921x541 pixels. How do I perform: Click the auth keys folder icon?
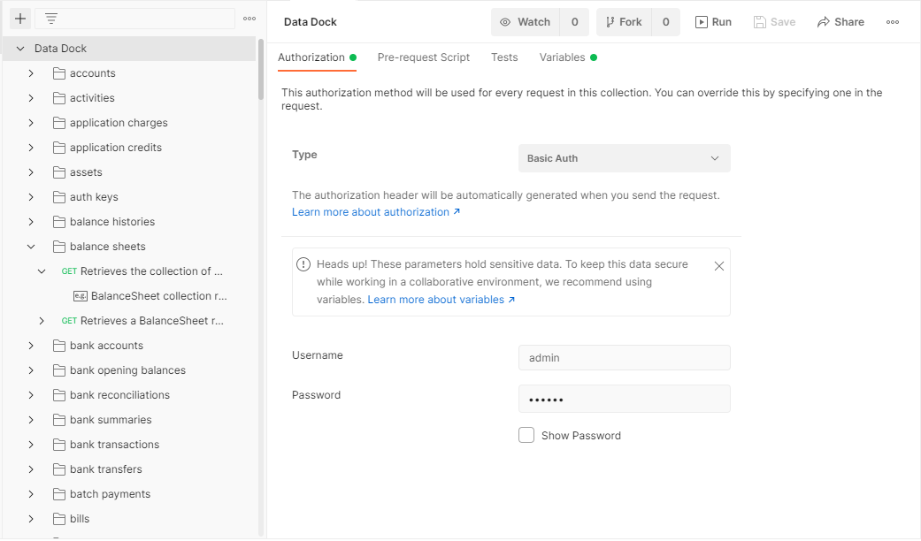[x=58, y=197]
